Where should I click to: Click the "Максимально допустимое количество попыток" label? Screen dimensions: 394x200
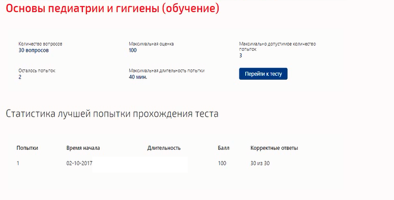click(x=277, y=46)
